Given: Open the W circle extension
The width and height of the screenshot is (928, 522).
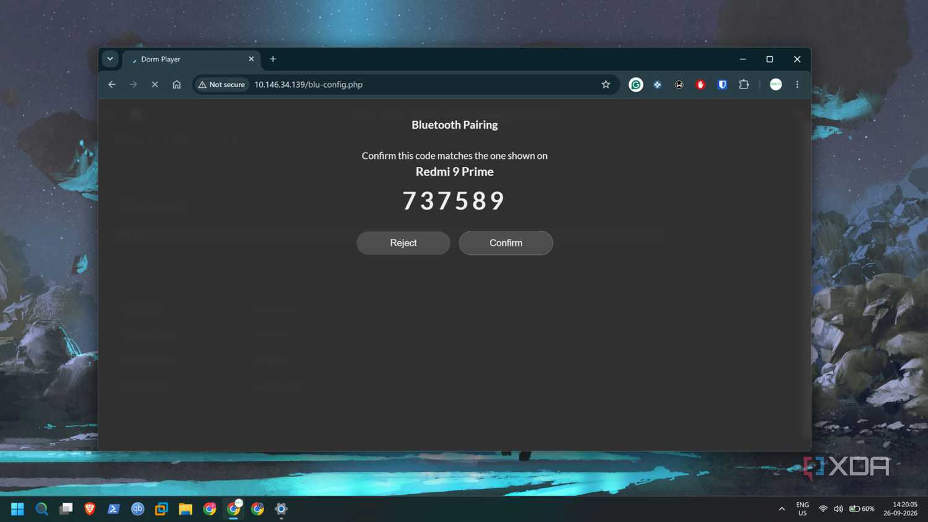Looking at the screenshot, I should pyautogui.click(x=679, y=85).
